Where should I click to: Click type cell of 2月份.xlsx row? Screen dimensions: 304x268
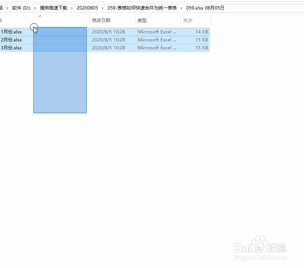pyautogui.click(x=157, y=40)
